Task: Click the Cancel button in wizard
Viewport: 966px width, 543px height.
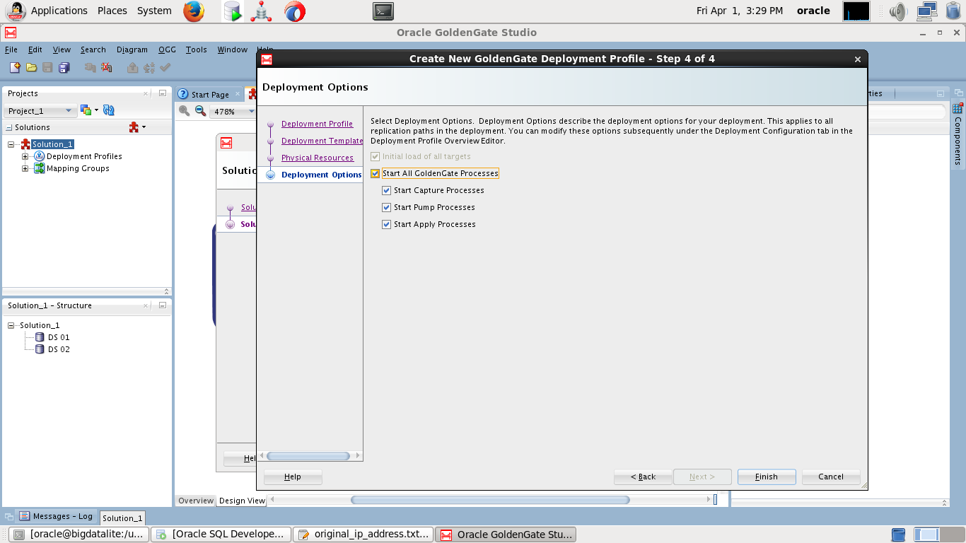Action: click(831, 477)
